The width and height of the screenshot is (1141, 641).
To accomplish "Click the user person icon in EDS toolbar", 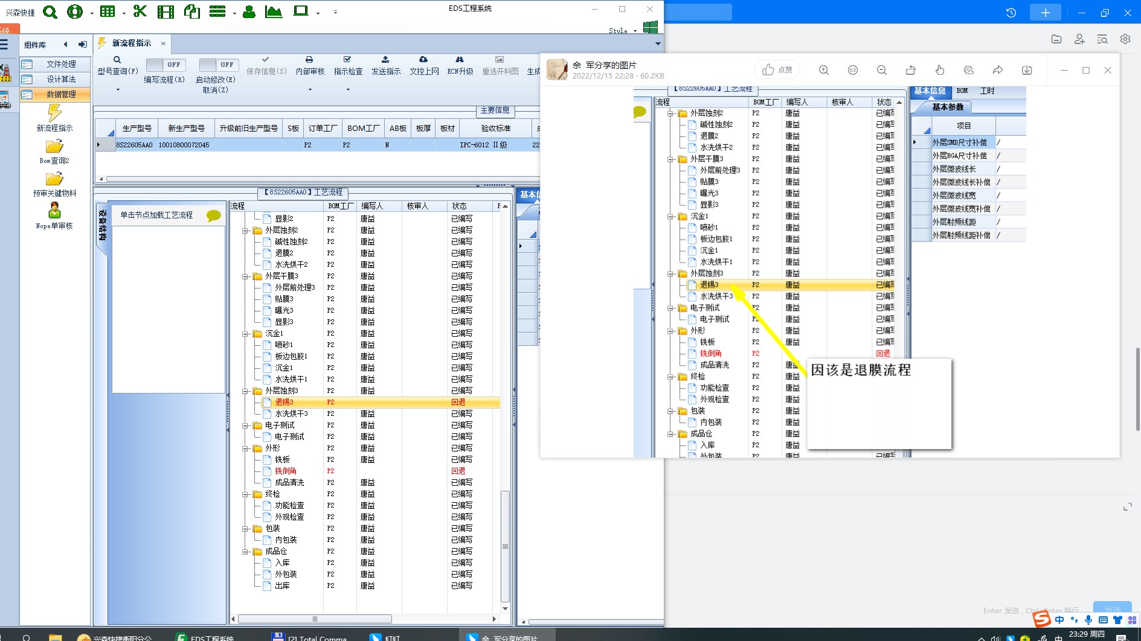I will click(x=249, y=11).
